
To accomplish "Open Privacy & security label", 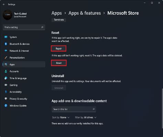I will 18,99.
